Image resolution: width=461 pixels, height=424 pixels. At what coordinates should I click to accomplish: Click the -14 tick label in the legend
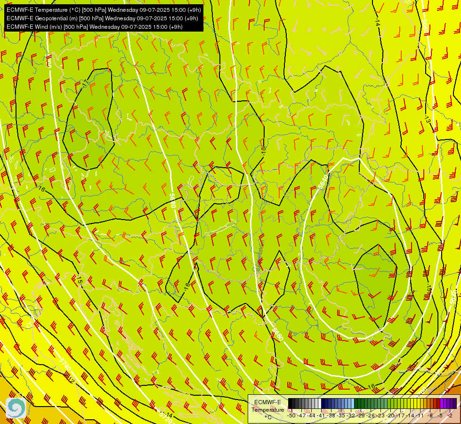point(410,416)
